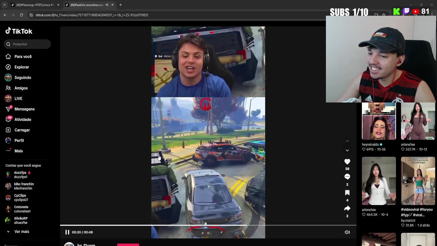Mute tab audio speaker icon
Image resolution: width=437 pixels, height=246 pixels.
tap(107, 5)
